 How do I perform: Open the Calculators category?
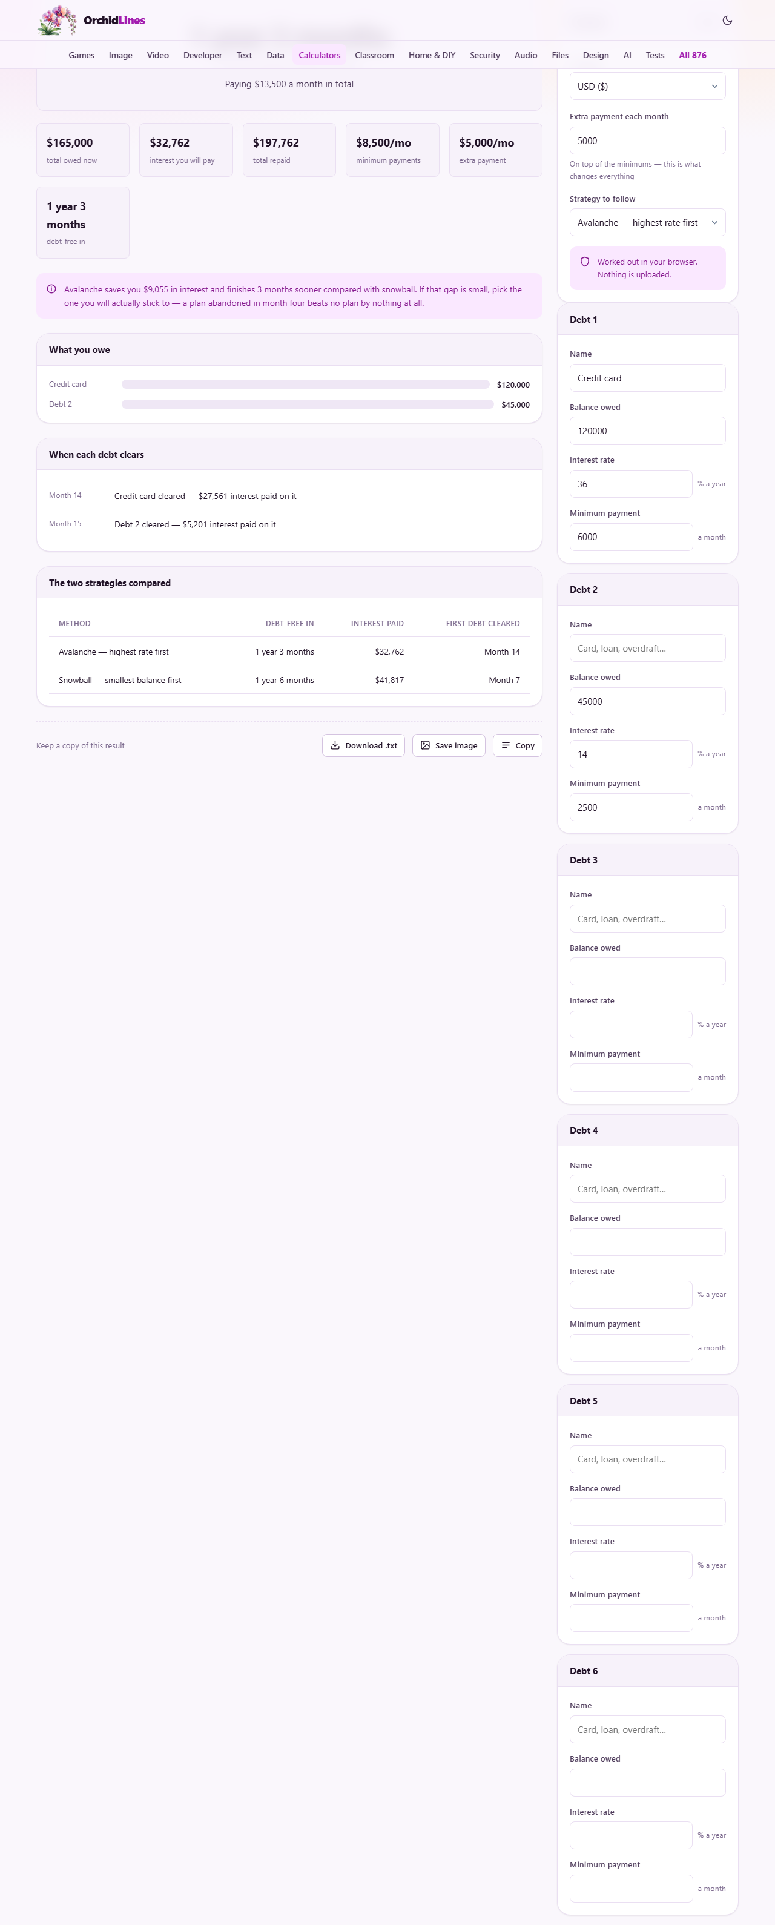coord(319,55)
